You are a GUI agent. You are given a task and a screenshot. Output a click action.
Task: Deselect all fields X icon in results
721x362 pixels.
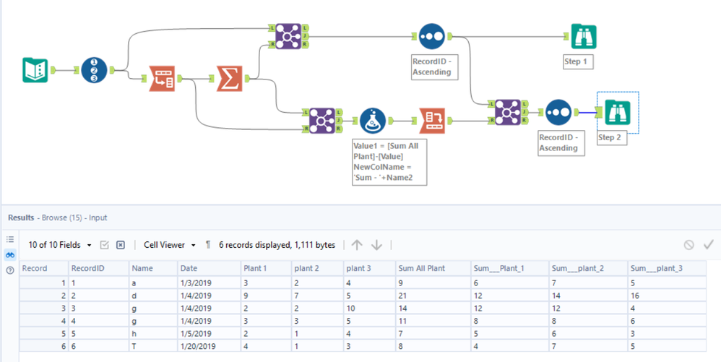click(x=121, y=245)
